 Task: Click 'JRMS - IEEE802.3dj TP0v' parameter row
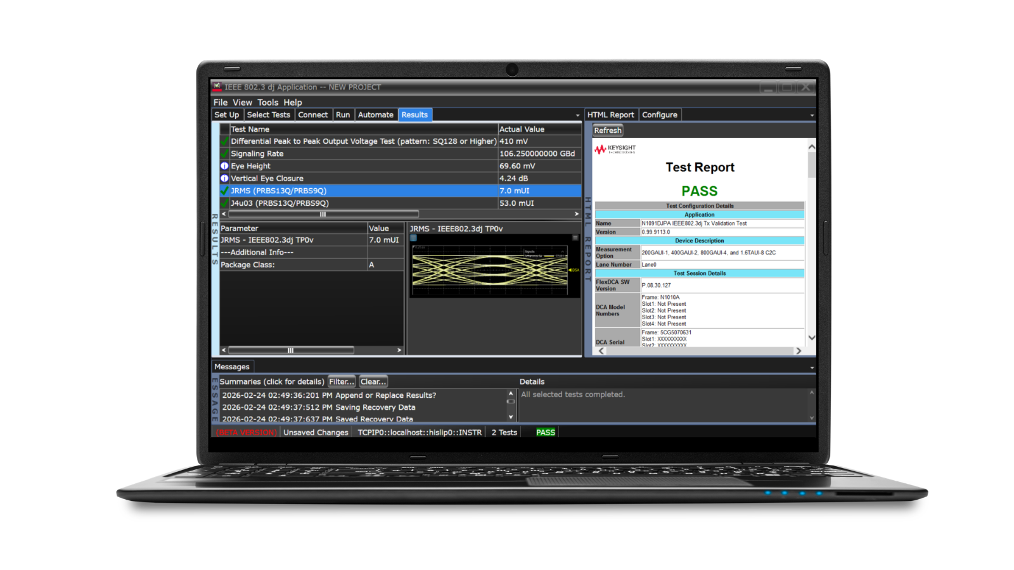312,240
